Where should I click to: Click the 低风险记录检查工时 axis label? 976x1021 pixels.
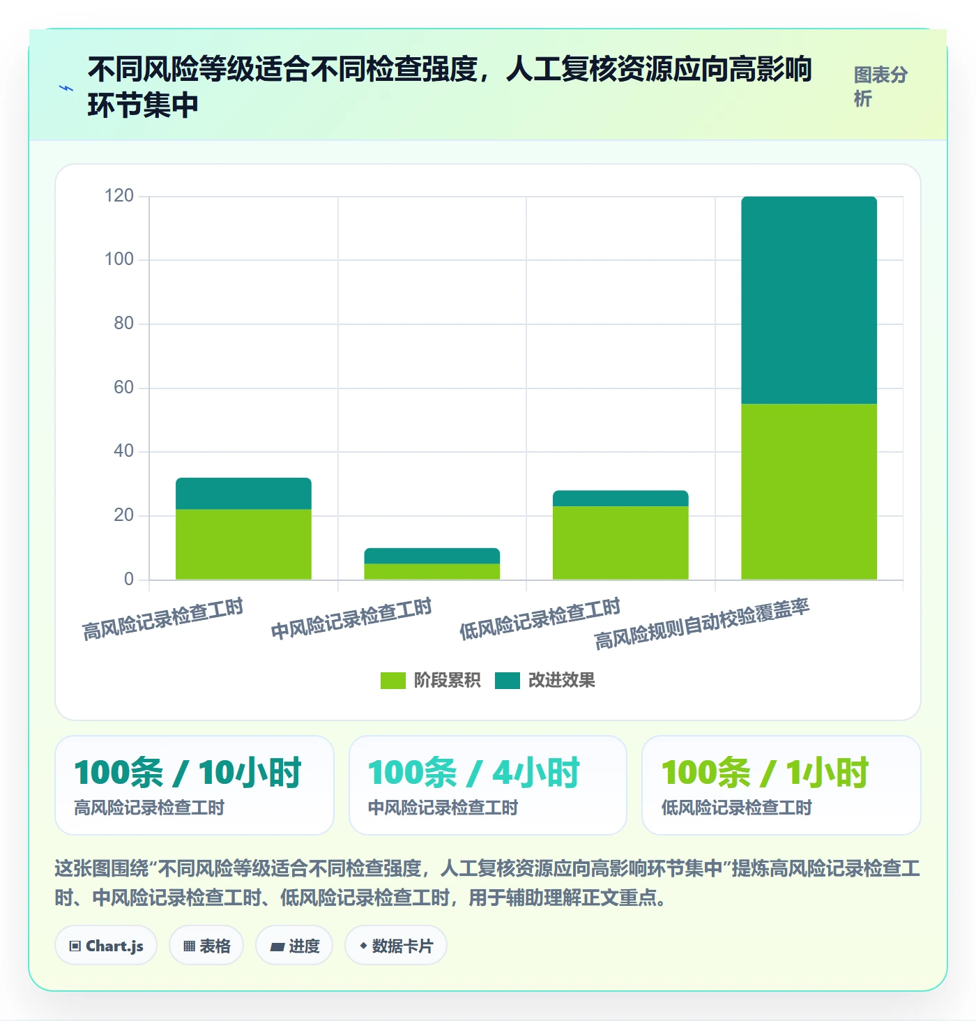pos(540,619)
